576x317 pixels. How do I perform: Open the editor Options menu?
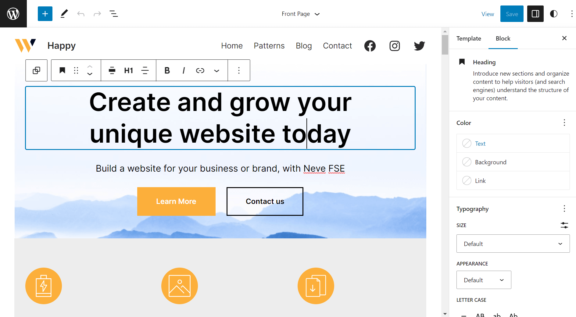pyautogui.click(x=572, y=14)
